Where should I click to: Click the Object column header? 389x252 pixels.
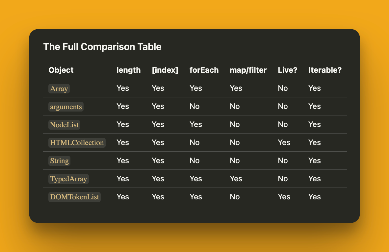tap(61, 70)
